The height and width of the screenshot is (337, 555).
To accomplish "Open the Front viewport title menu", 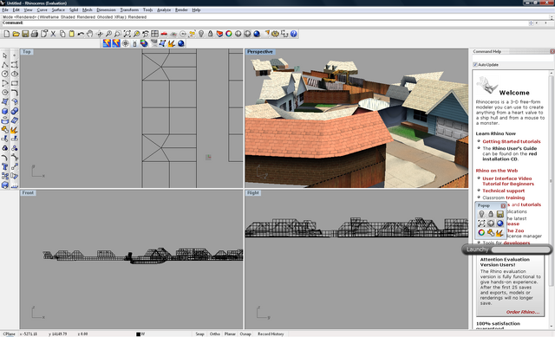I will (28, 192).
